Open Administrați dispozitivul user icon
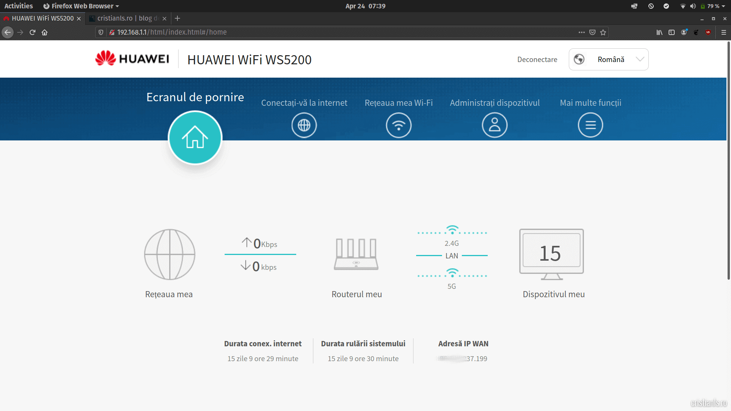The image size is (731, 411). coord(495,125)
